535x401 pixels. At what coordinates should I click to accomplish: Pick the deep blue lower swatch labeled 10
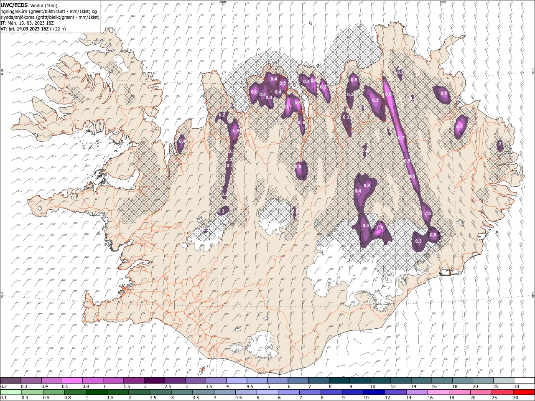[x=374, y=392]
